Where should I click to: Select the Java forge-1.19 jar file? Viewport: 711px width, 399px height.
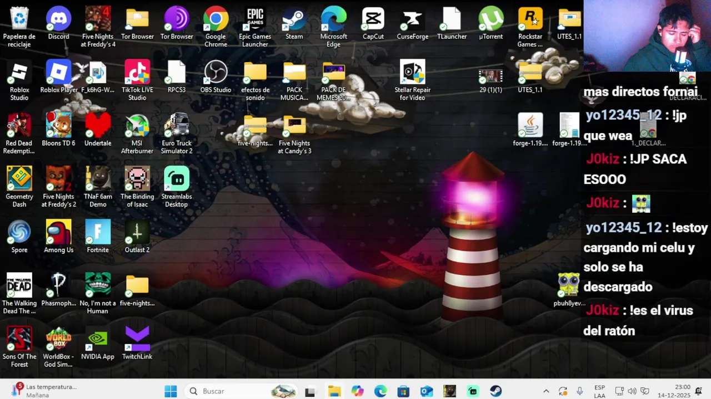click(x=530, y=130)
